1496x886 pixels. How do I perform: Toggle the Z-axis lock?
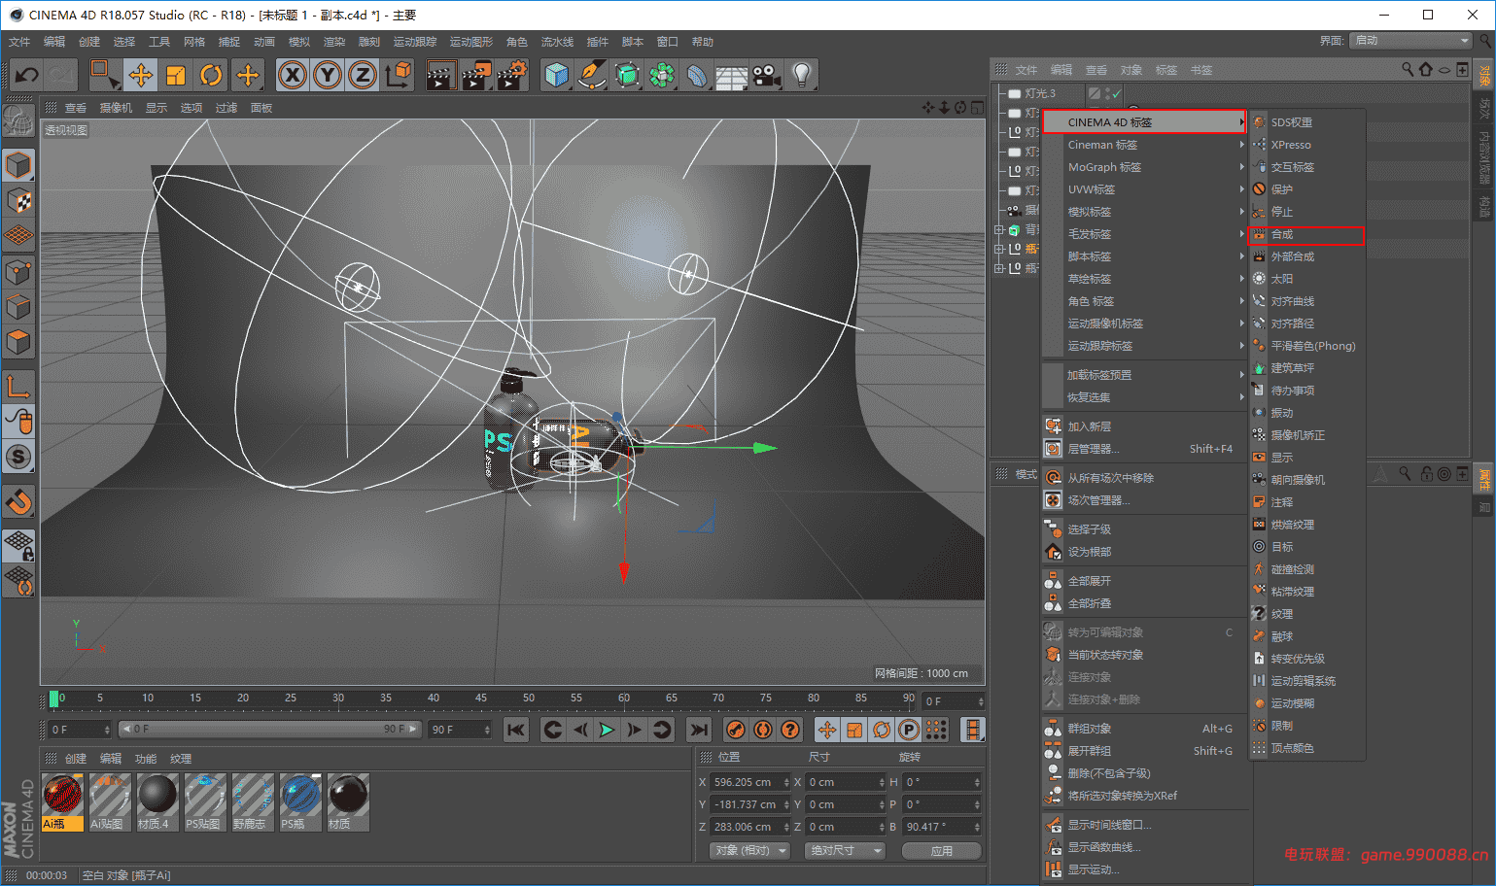tap(362, 75)
